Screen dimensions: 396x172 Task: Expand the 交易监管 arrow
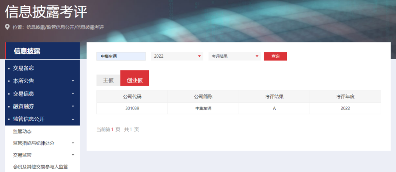click(x=73, y=155)
